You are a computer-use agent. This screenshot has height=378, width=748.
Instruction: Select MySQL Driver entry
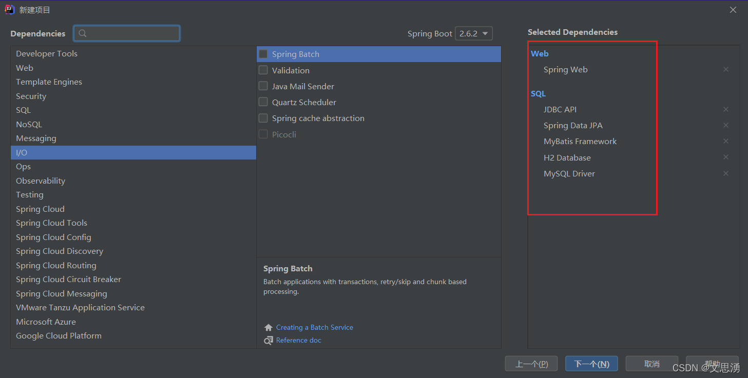pyautogui.click(x=569, y=173)
